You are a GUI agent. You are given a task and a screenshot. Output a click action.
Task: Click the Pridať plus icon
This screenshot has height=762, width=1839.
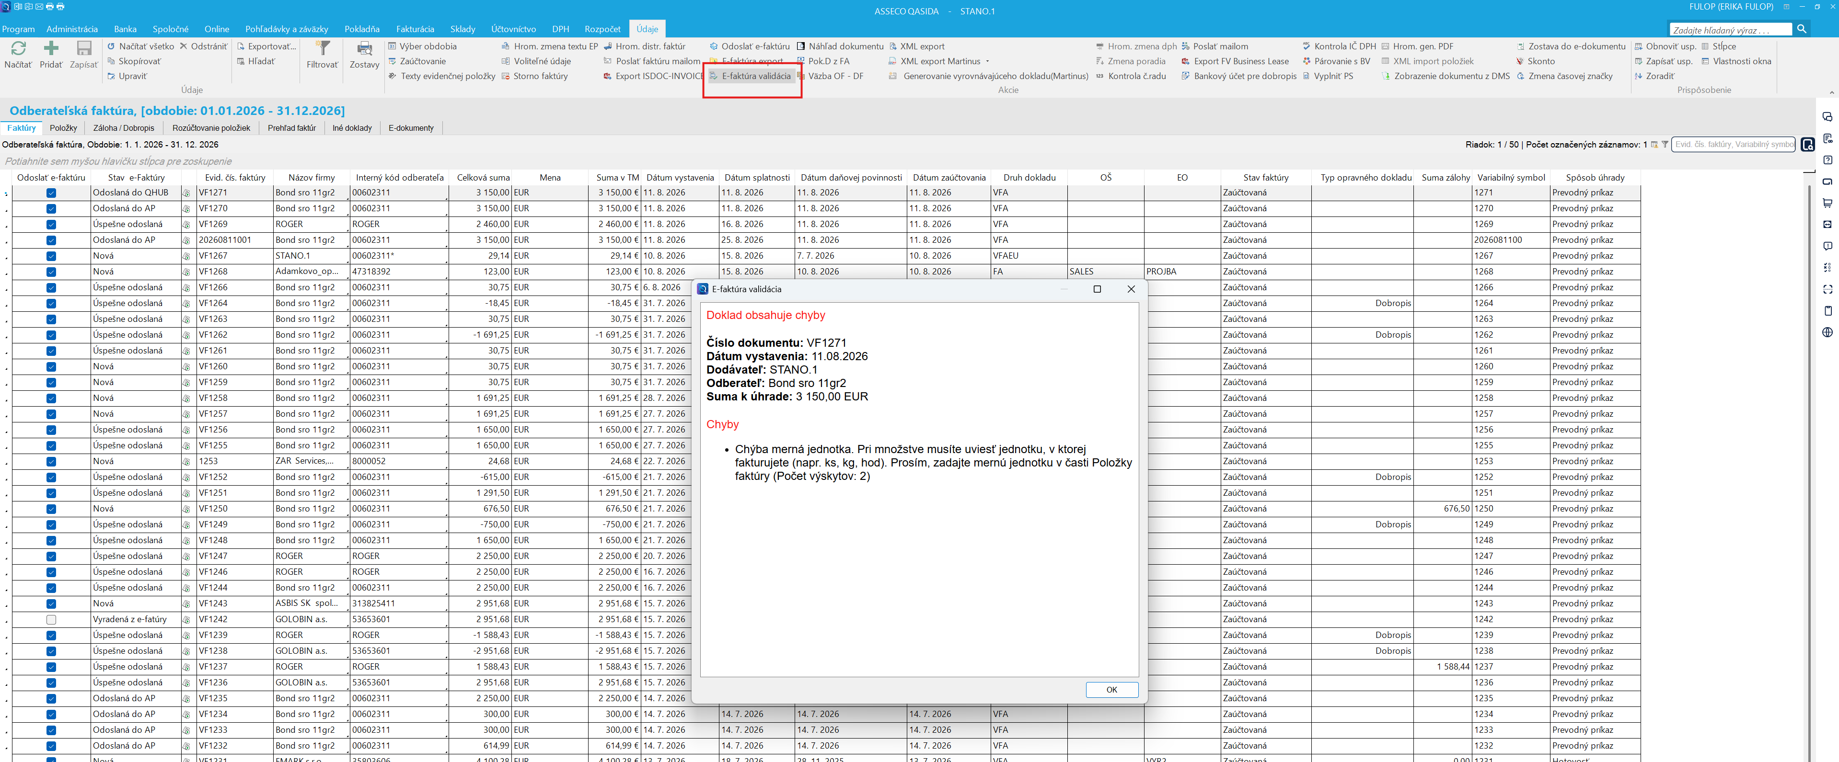pyautogui.click(x=51, y=48)
